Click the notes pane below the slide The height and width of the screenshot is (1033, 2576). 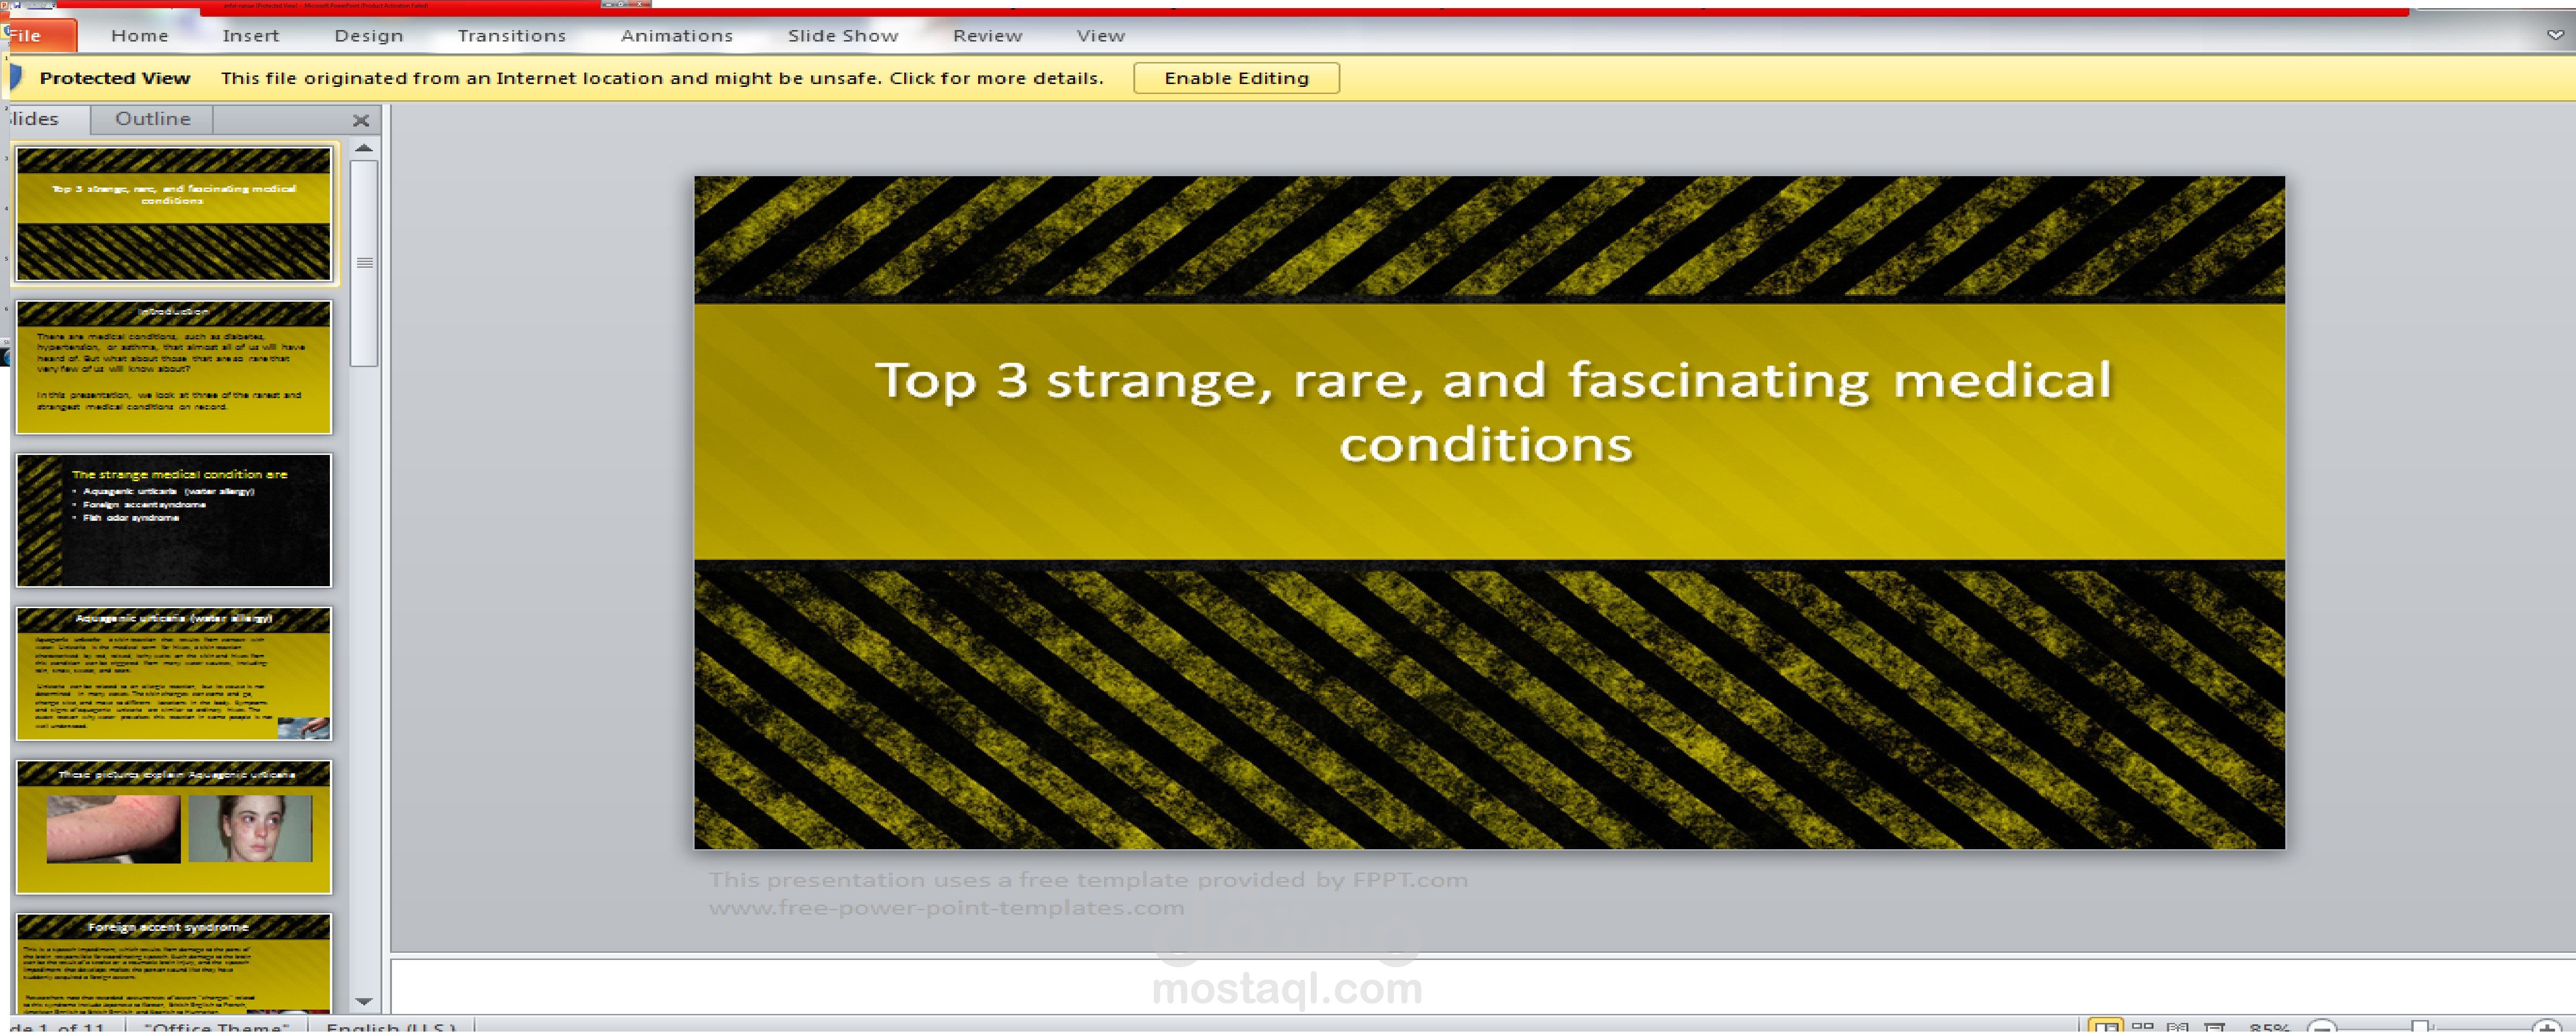1483,986
